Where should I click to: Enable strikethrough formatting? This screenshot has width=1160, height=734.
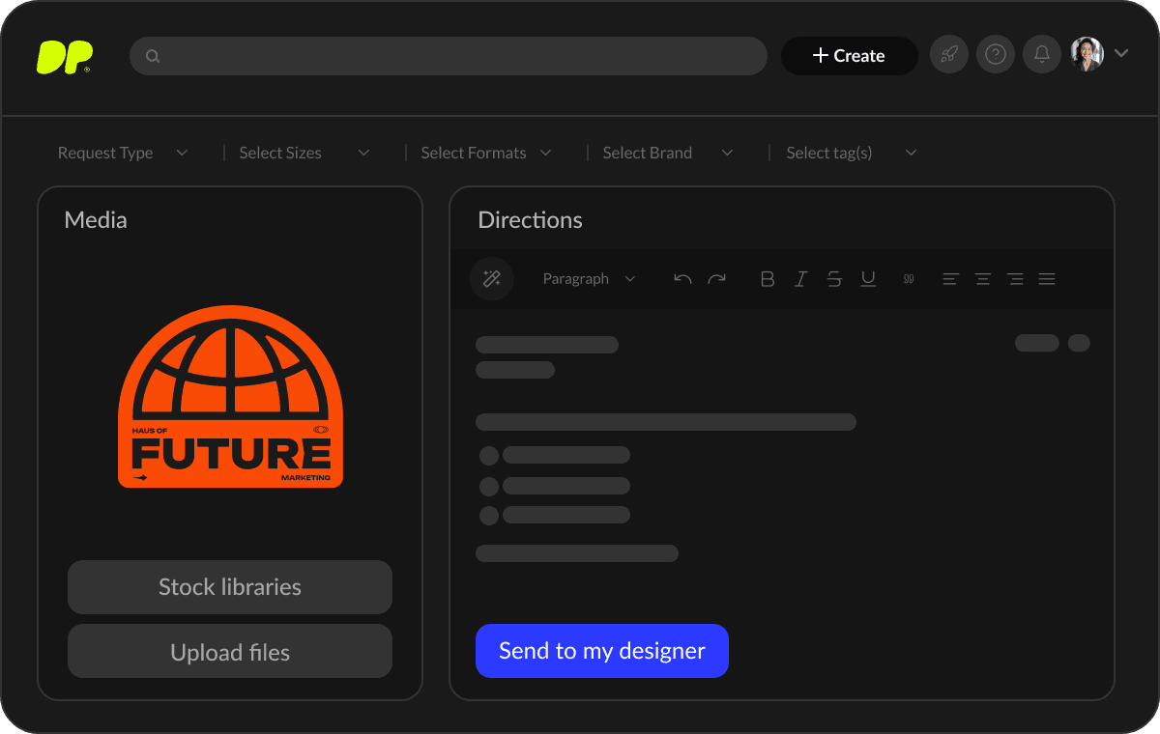point(834,279)
